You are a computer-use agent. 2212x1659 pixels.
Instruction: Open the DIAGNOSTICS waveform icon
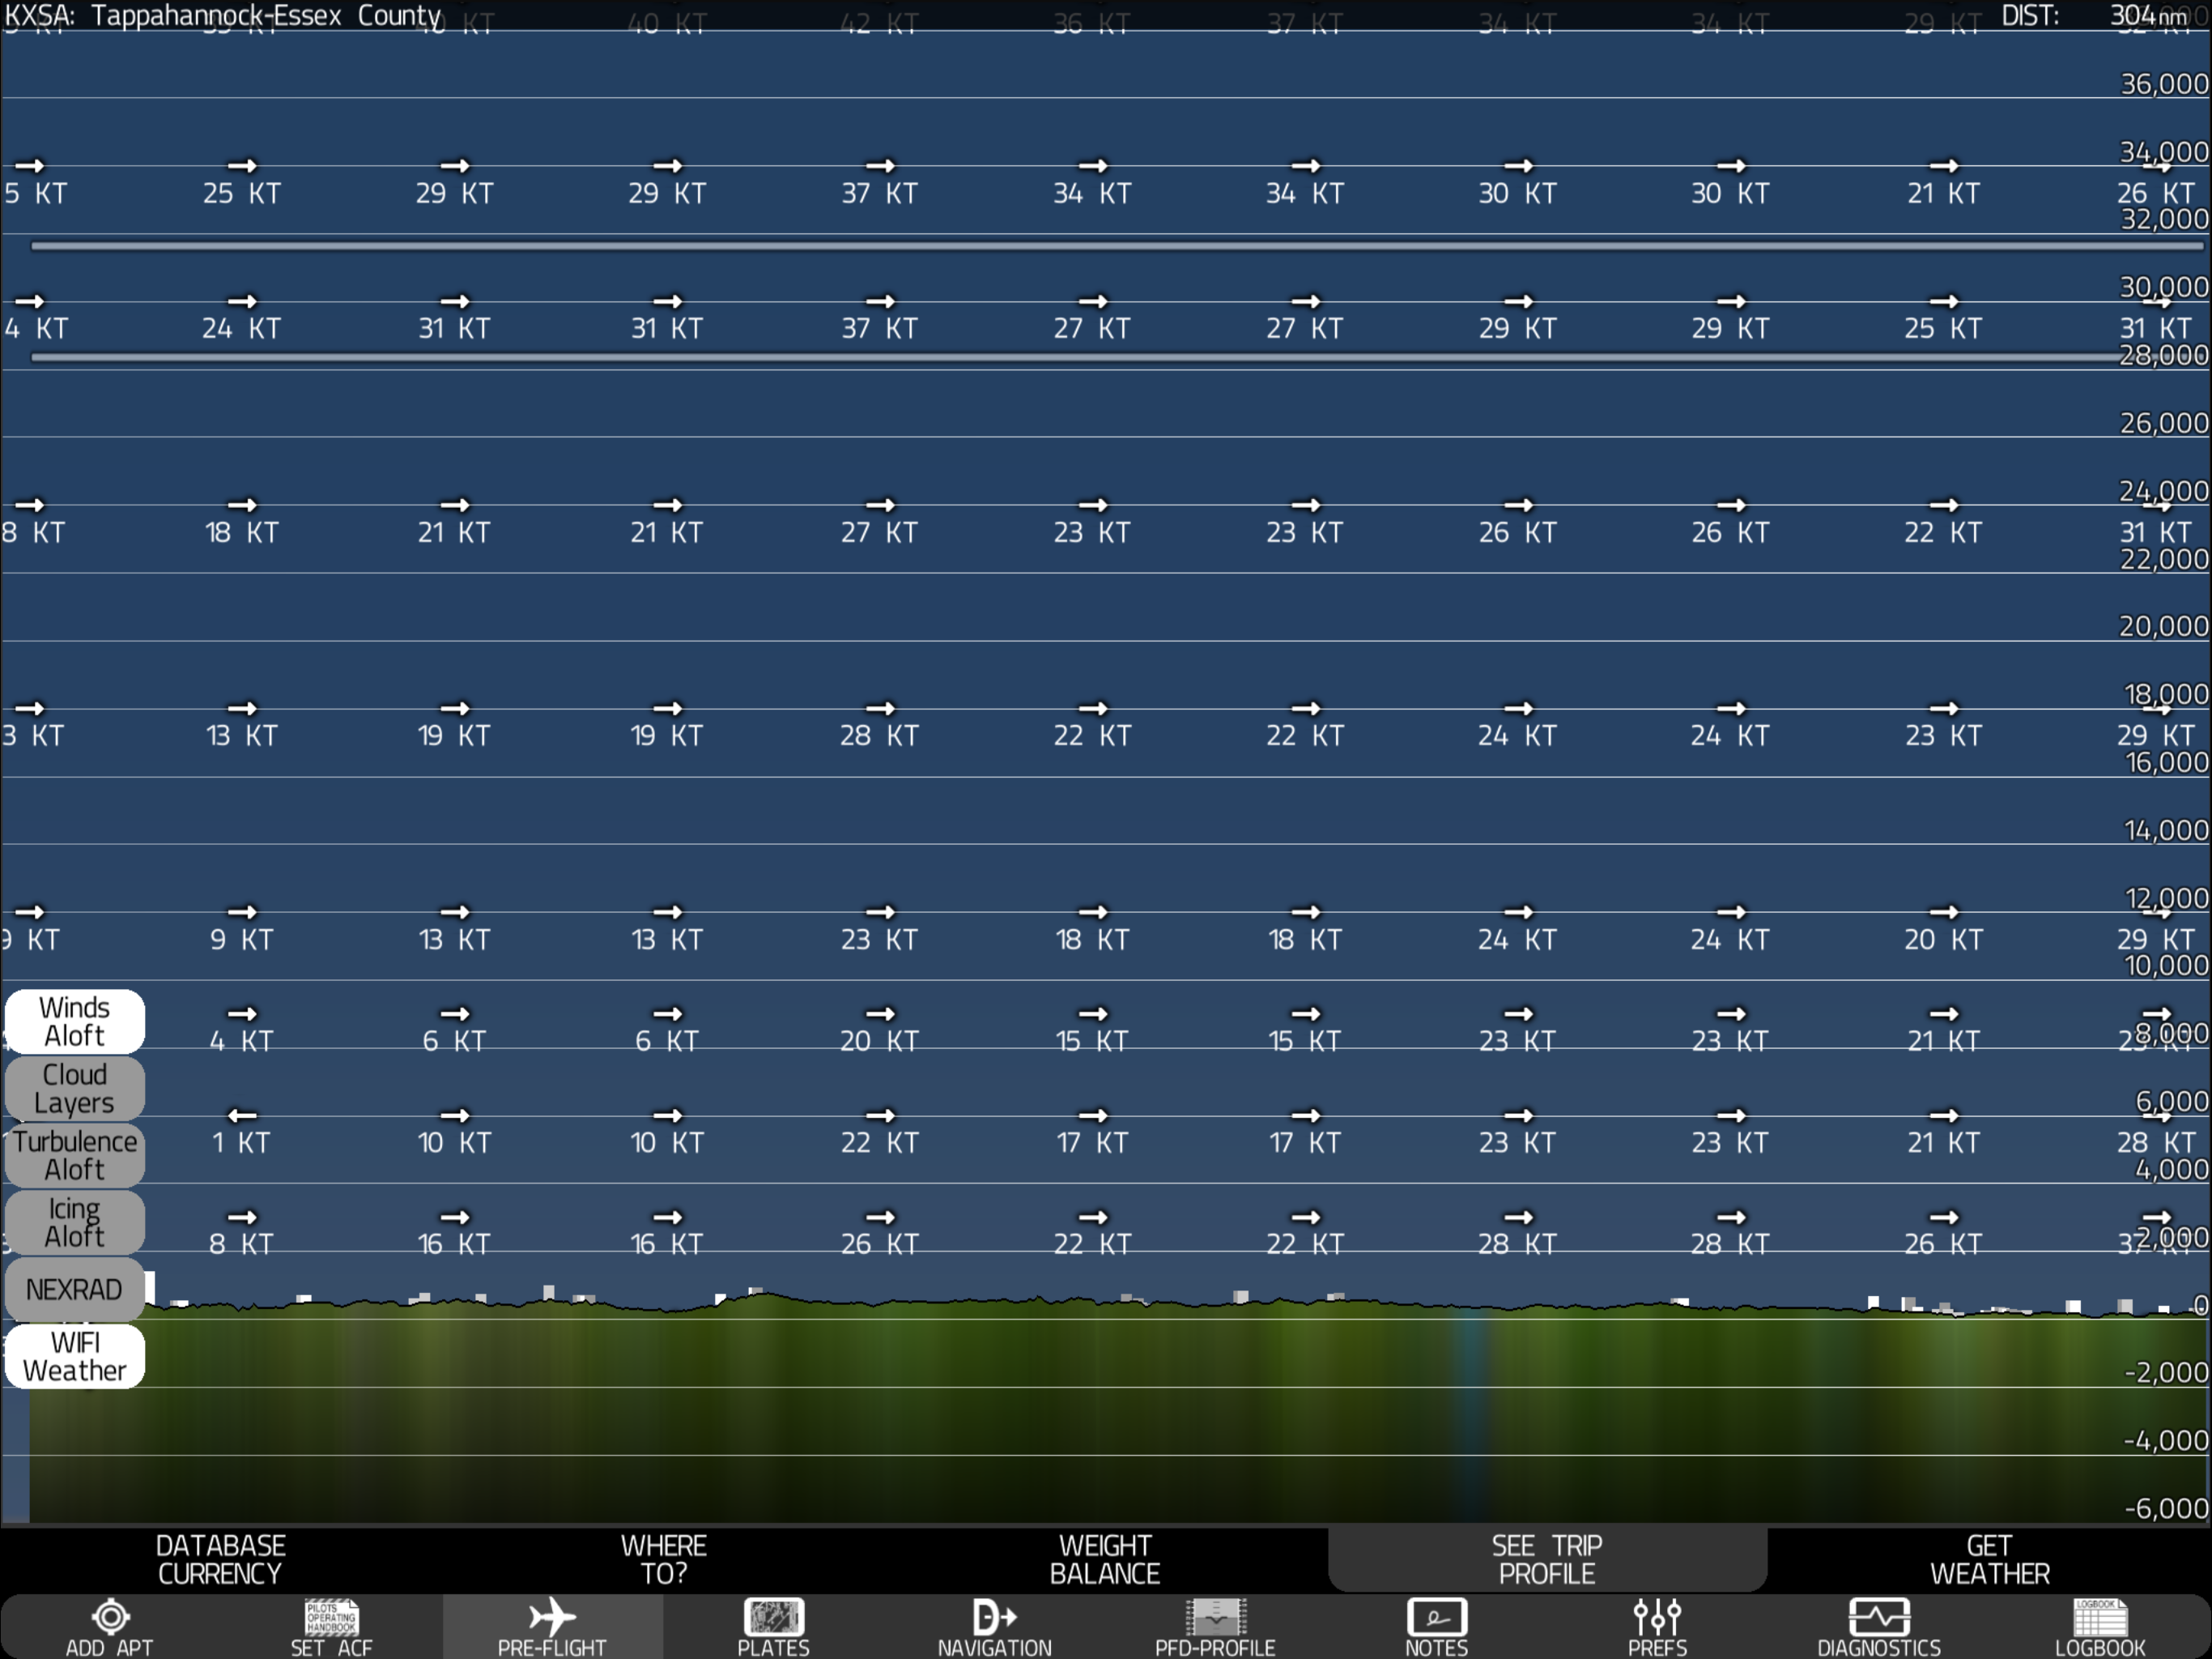coord(1878,1617)
